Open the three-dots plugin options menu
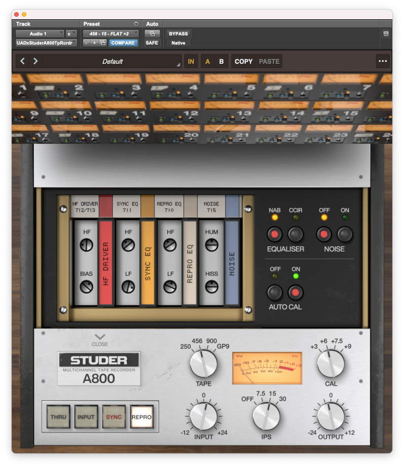404x467 pixels. click(383, 61)
